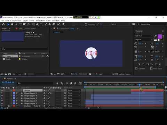This screenshot has height=125, width=167.
Task: Open the Active Camera view dropdown
Action: [x=125, y=74]
